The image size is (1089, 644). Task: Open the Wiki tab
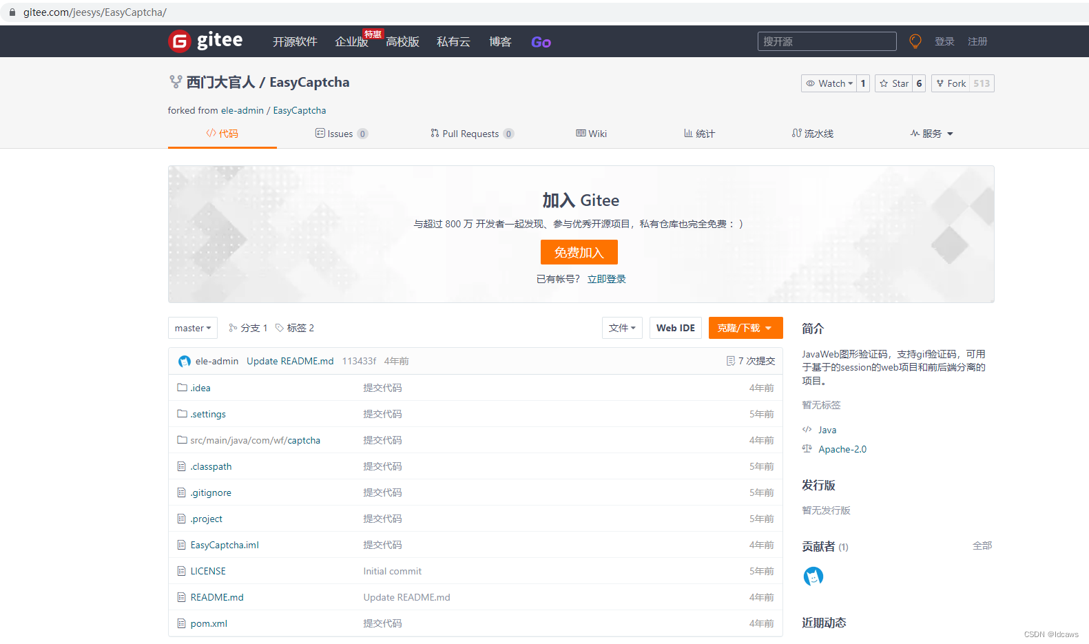pyautogui.click(x=592, y=134)
